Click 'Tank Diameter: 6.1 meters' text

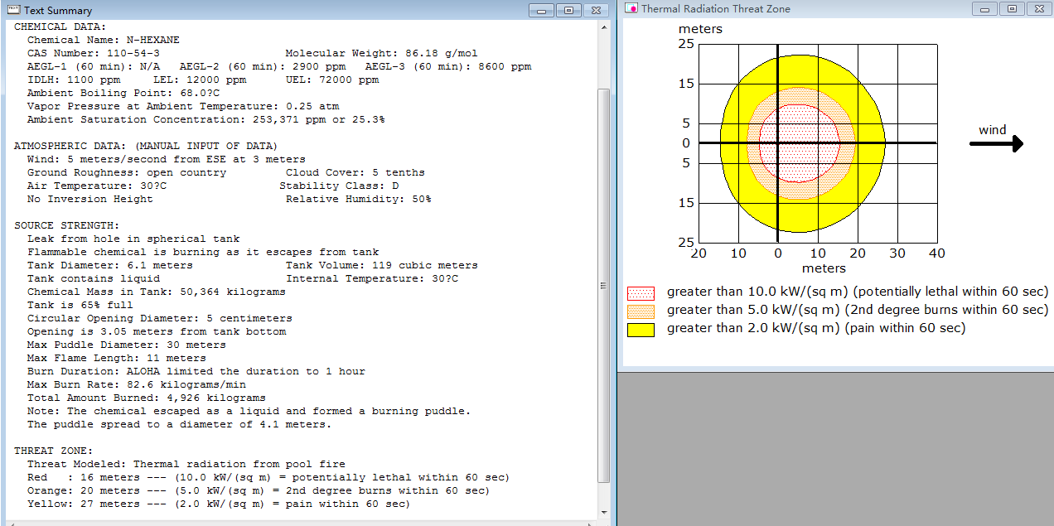click(110, 265)
